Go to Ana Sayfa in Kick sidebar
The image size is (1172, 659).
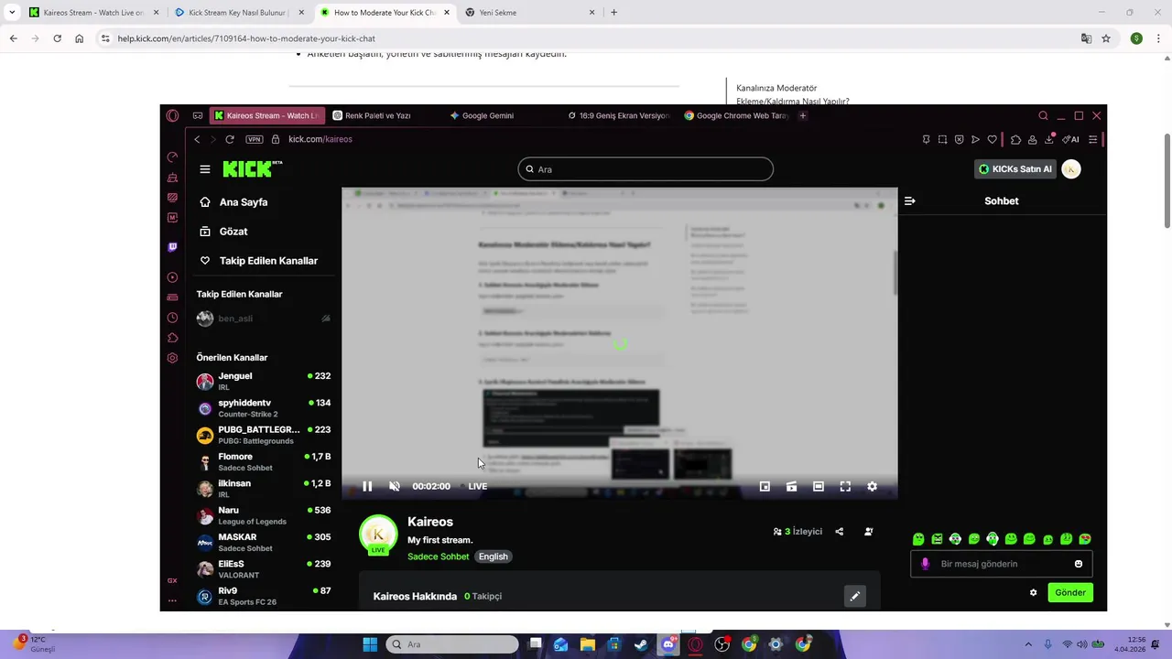coord(243,202)
